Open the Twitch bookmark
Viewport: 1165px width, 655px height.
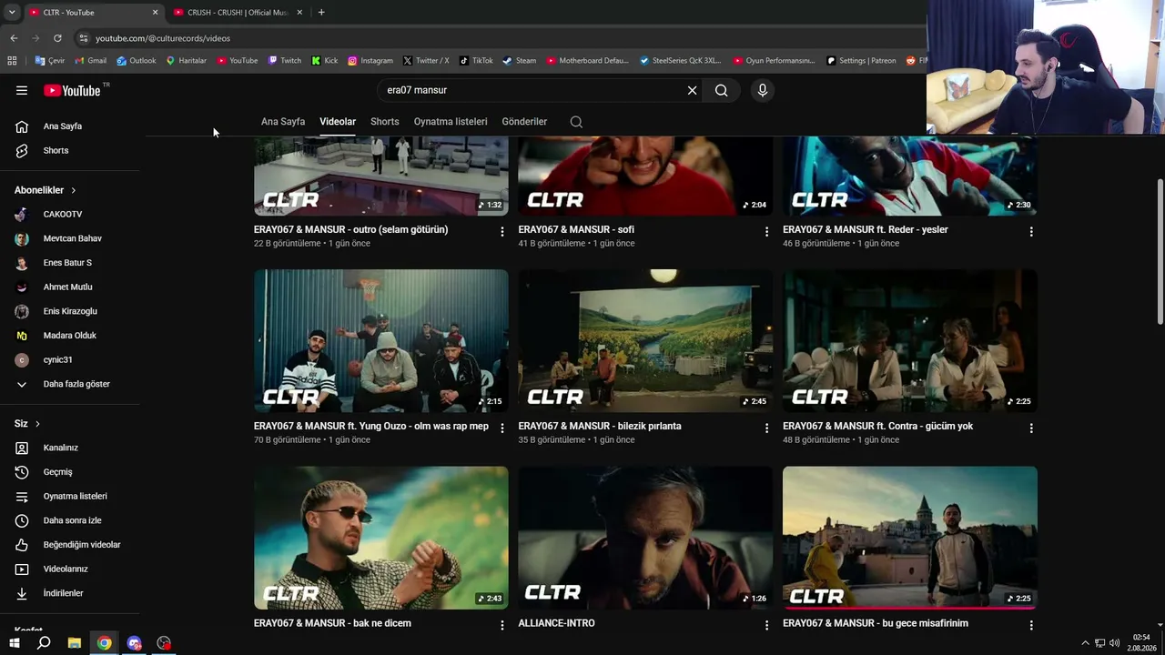(x=284, y=61)
